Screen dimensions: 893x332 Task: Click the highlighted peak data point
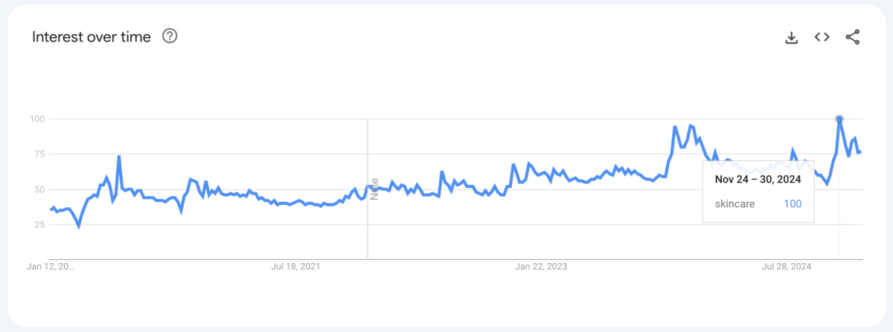(x=839, y=119)
